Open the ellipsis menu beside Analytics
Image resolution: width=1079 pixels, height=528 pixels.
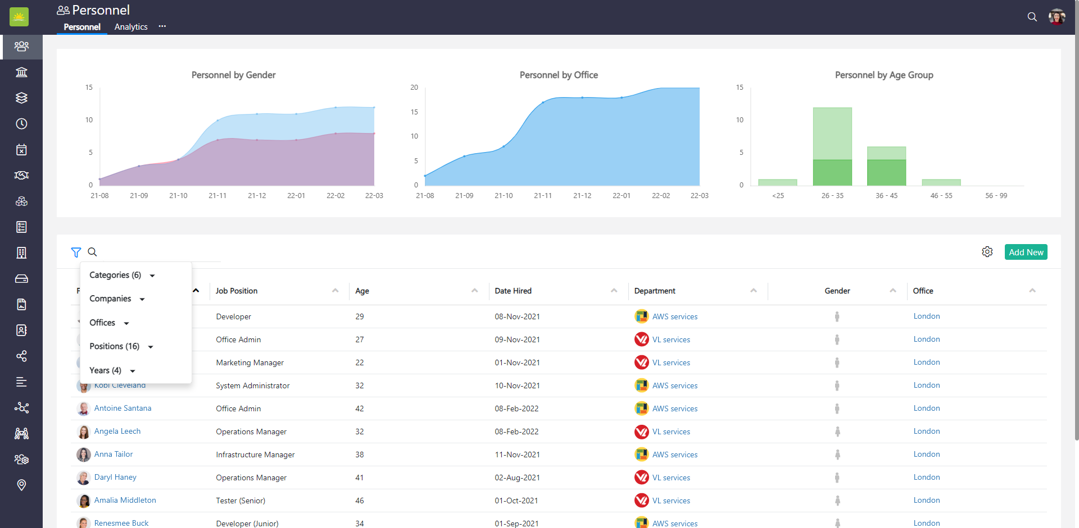(162, 26)
